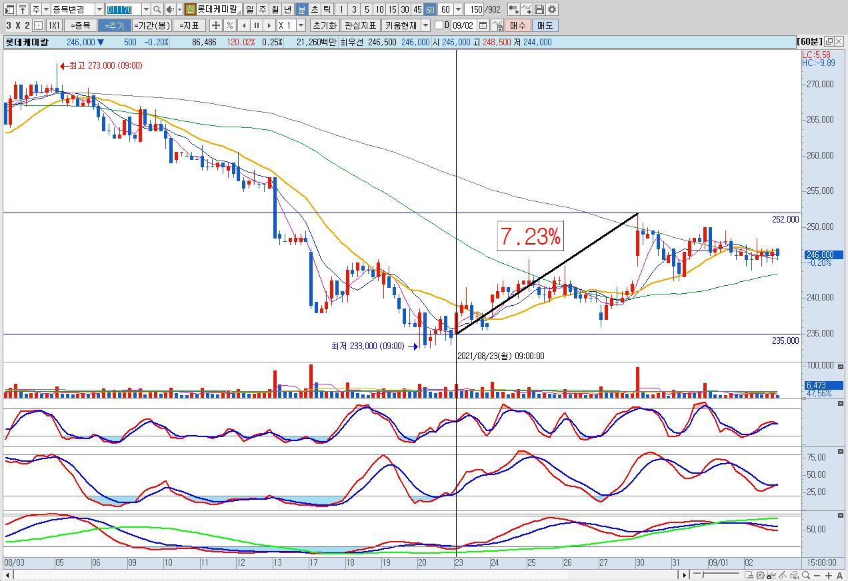
Task: Expand the stock code history dropdown
Action: (146, 9)
